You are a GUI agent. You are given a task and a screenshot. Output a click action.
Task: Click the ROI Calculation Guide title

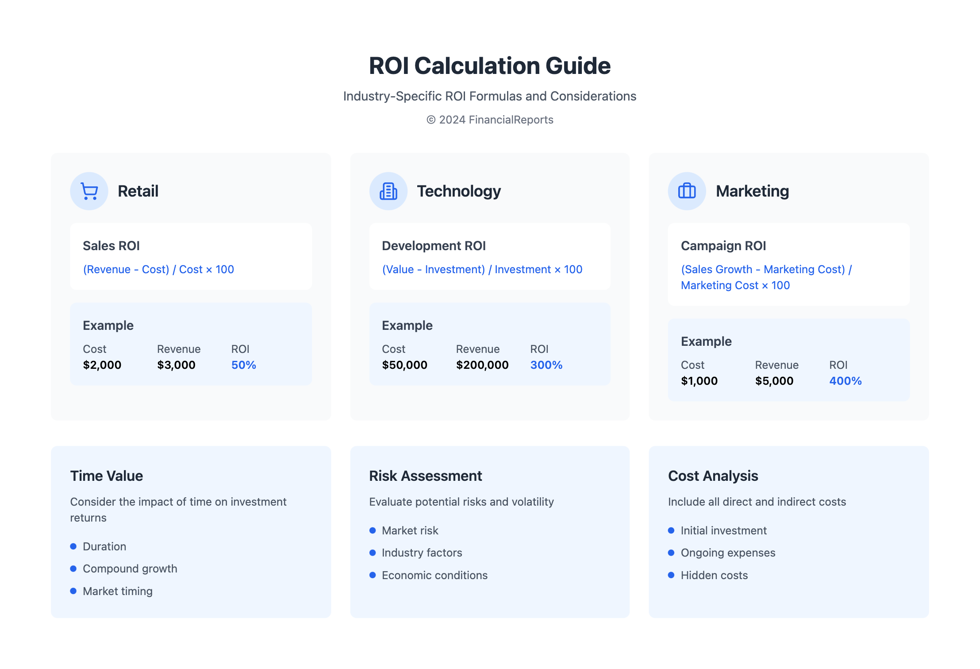pyautogui.click(x=490, y=66)
